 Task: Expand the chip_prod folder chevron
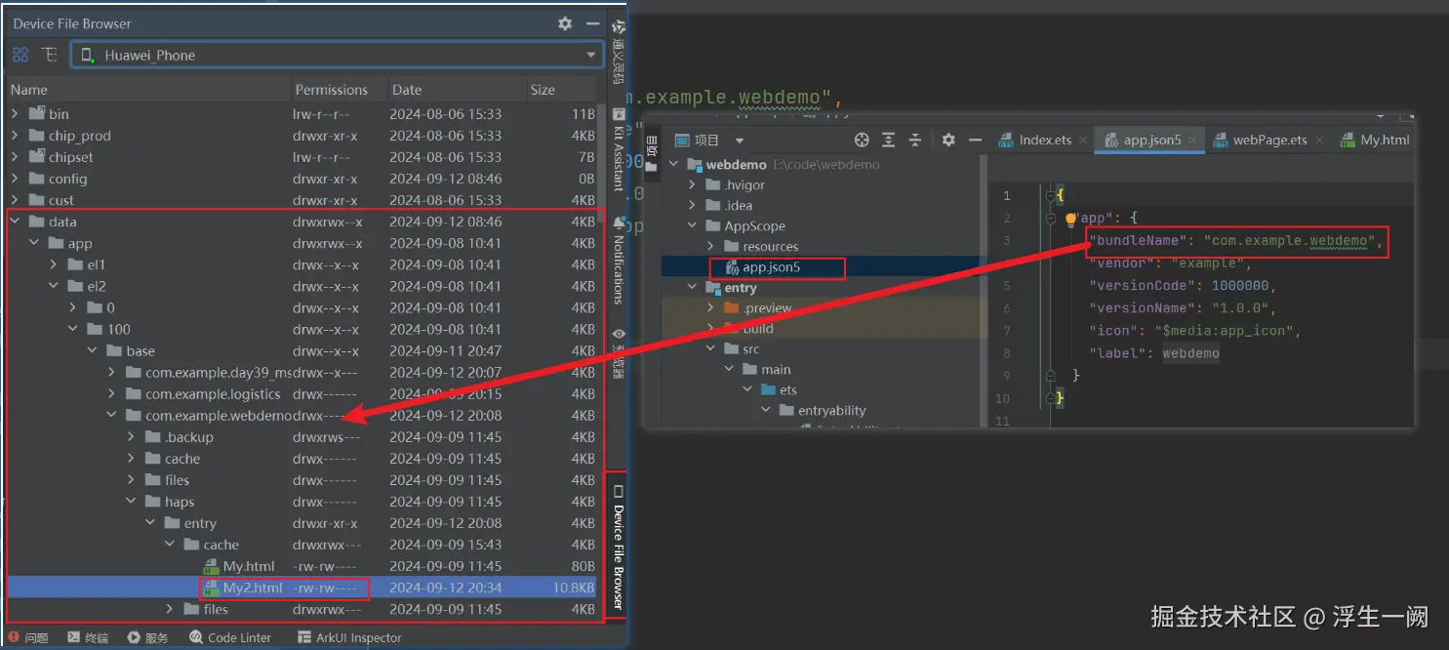tap(15, 136)
